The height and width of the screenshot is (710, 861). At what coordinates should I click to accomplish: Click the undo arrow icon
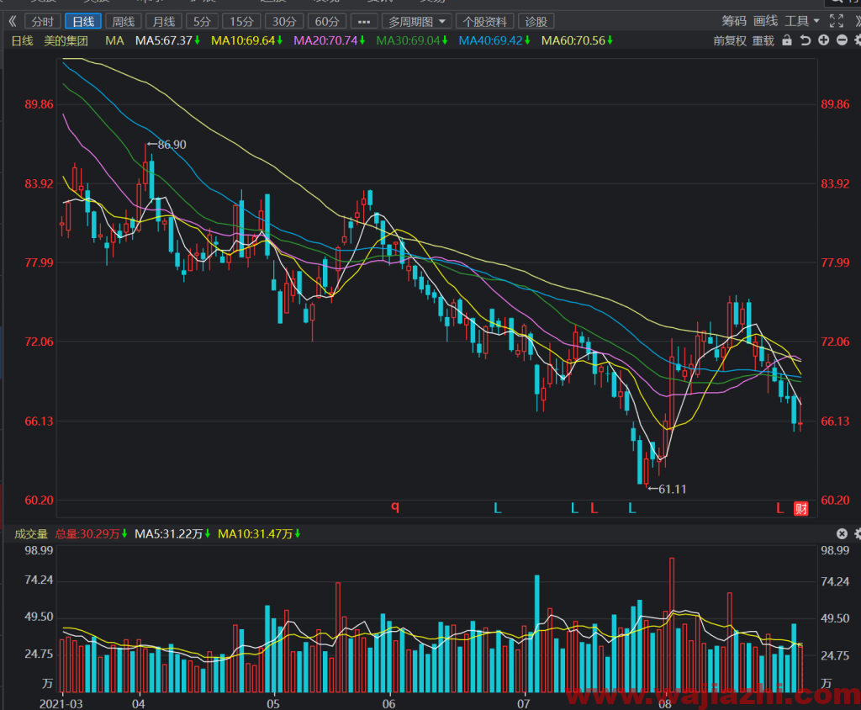click(x=805, y=40)
